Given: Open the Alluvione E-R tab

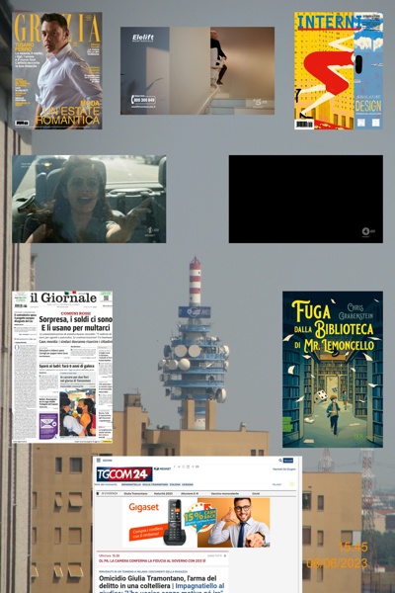Looking at the screenshot, I should [190, 493].
